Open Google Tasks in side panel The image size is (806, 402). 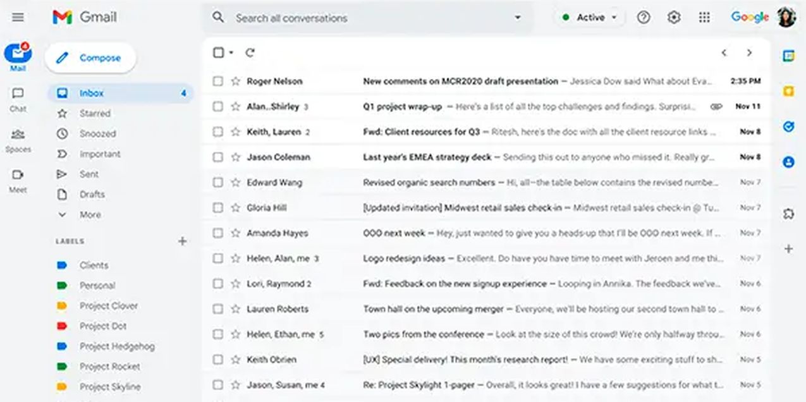[x=788, y=127]
